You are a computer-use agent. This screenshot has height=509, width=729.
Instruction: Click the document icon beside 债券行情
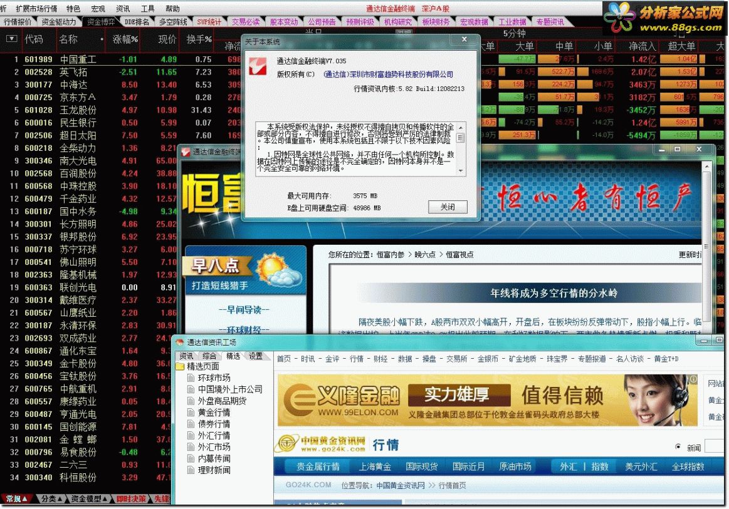[x=191, y=424]
